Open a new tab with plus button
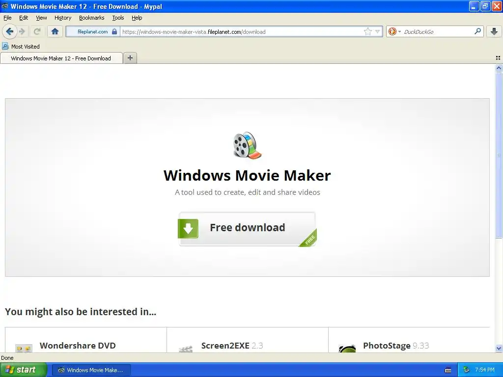 pos(130,58)
